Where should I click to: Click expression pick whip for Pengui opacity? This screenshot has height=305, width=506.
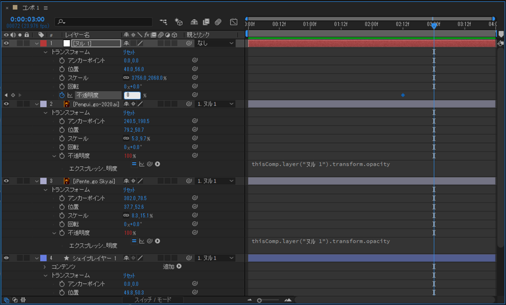(x=149, y=164)
